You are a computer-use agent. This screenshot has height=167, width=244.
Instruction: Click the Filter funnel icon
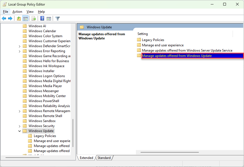58,19
